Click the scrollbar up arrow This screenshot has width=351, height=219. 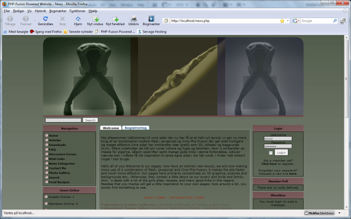[346, 37]
